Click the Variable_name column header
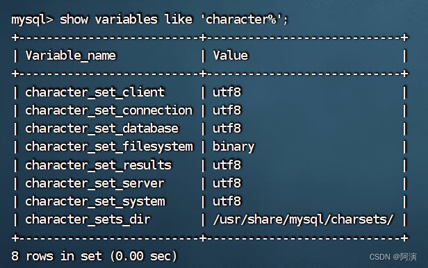 click(x=71, y=56)
